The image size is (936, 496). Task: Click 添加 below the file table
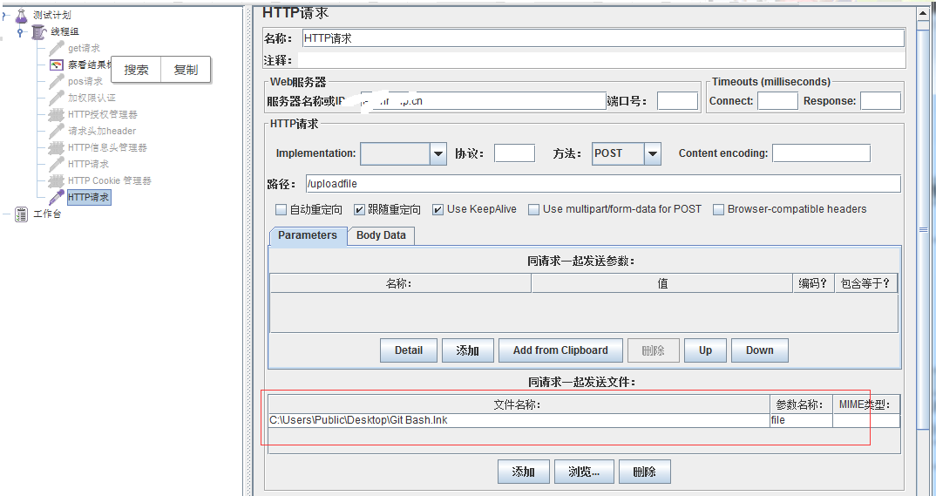coord(524,472)
